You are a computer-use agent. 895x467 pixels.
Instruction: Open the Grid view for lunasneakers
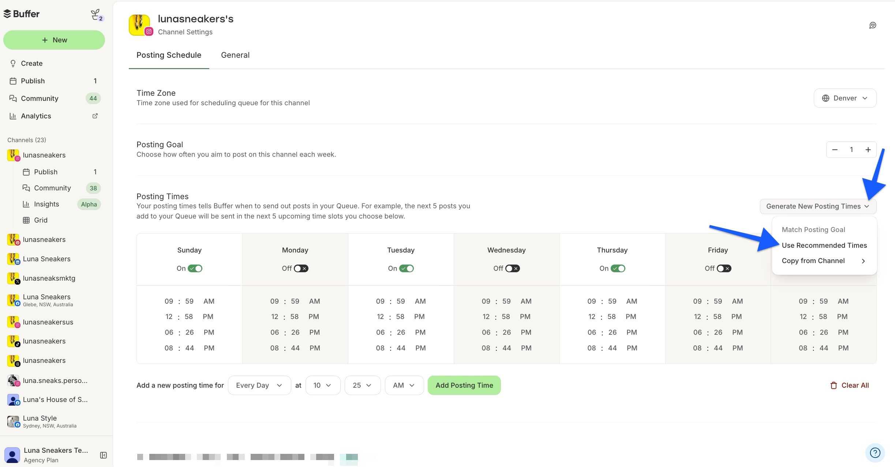(41, 220)
